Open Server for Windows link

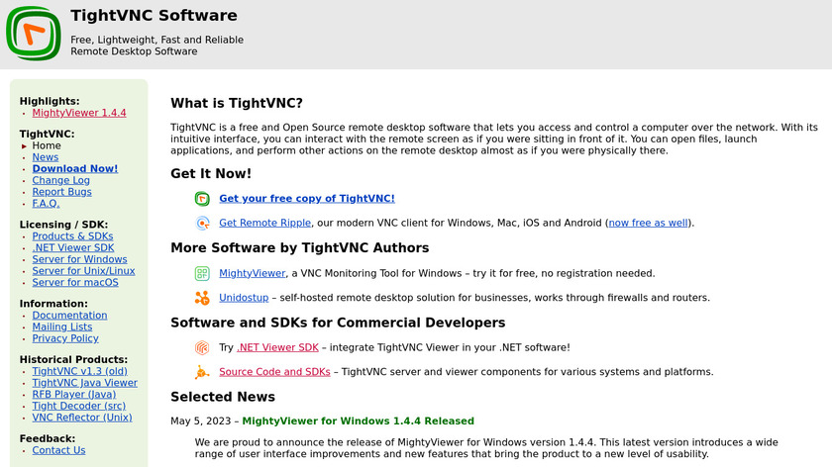(x=79, y=260)
